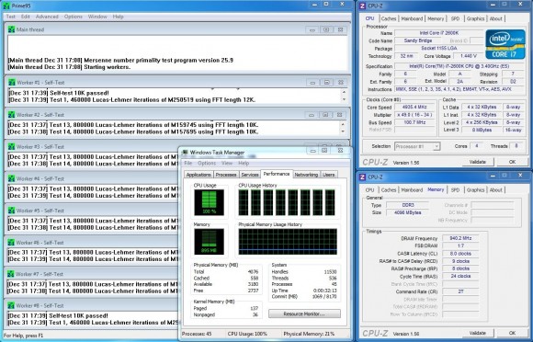This screenshot has height=342, width=533.
Task: Click the Physical Memory Usage History graph
Action: pos(288,242)
